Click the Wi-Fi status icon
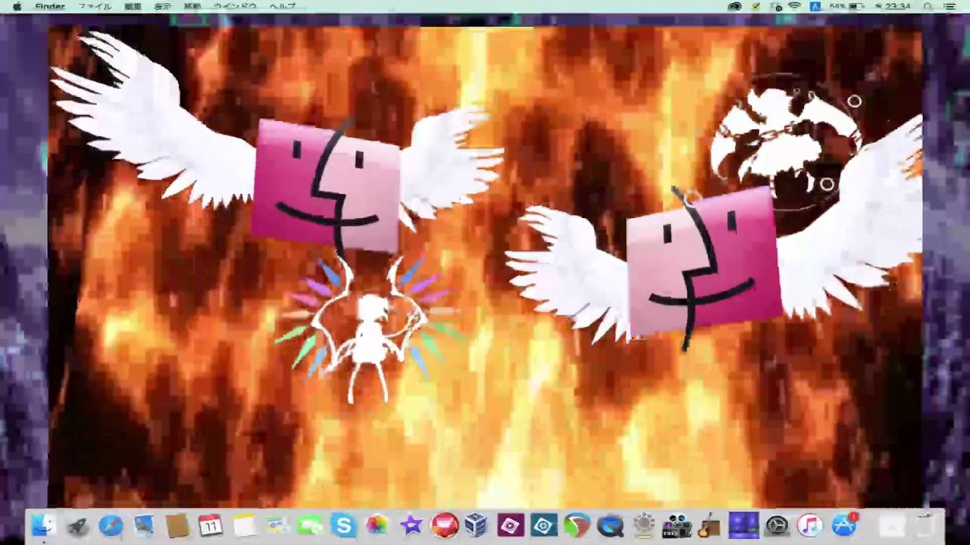Screen dimensions: 970x545 [x=794, y=6]
